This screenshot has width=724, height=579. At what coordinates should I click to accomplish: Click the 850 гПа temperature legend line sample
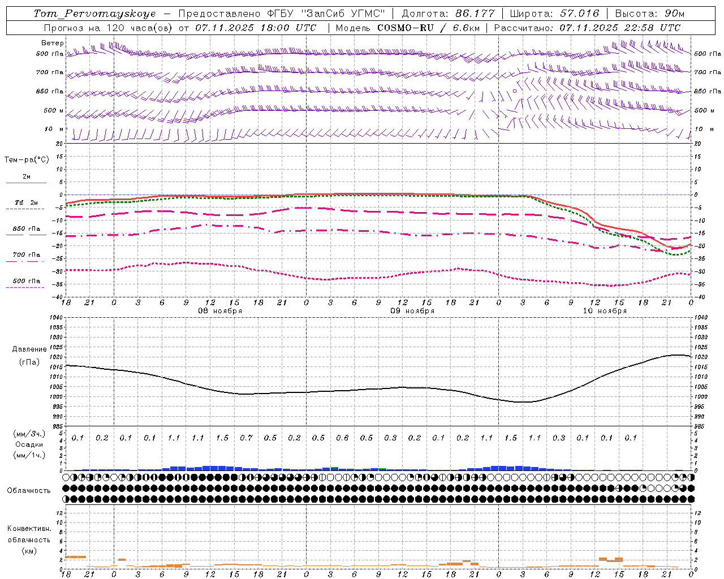26,235
